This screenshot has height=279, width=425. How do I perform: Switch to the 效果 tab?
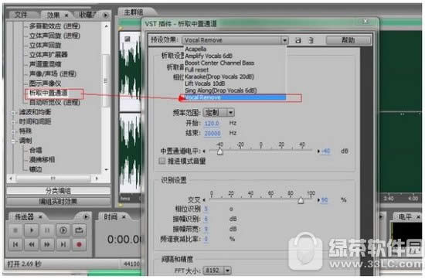53,15
